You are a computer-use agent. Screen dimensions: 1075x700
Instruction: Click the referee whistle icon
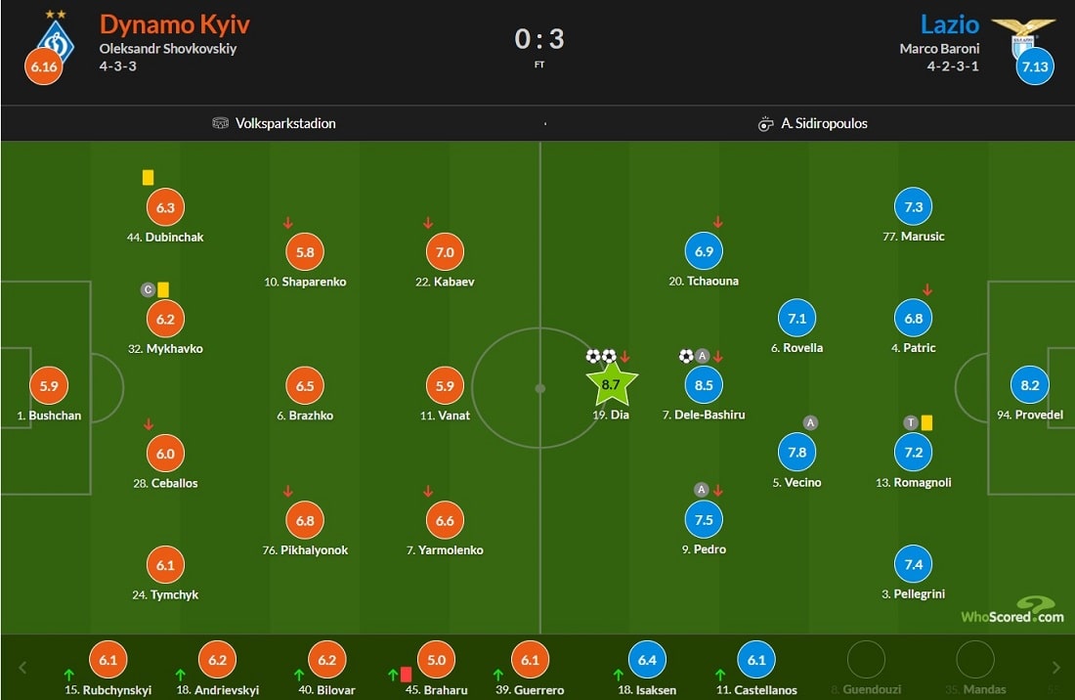765,124
